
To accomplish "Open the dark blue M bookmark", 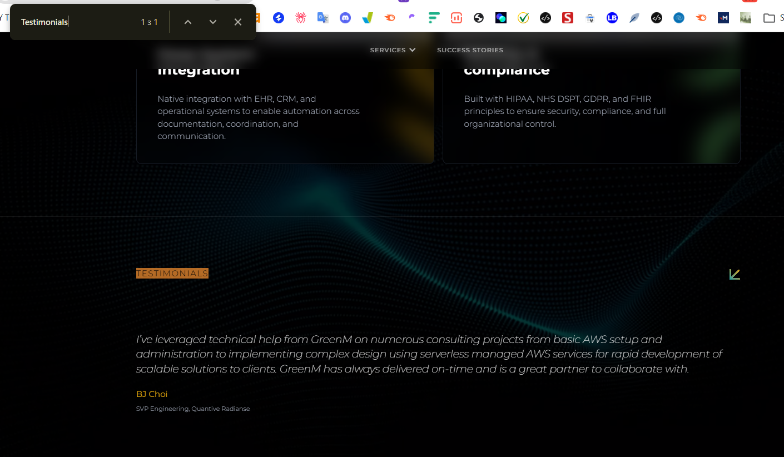I will point(723,18).
